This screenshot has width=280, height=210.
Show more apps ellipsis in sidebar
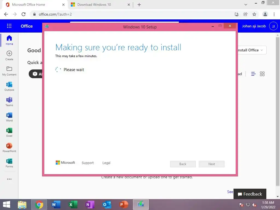9,179
